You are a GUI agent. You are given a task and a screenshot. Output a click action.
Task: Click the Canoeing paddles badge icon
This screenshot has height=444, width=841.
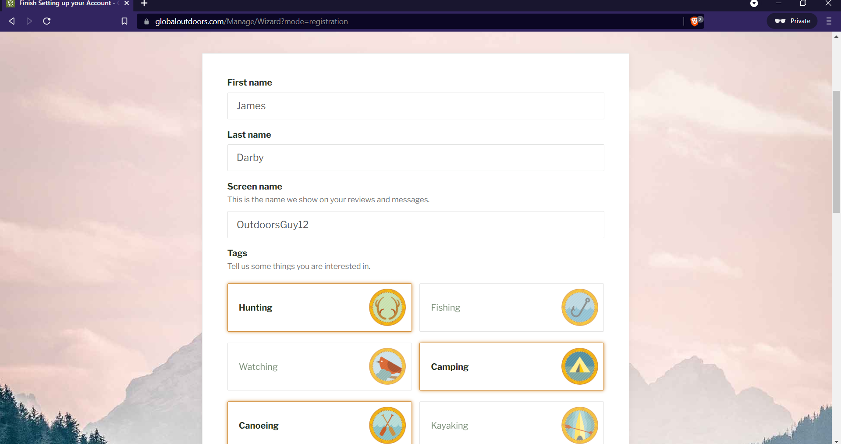[x=387, y=425]
